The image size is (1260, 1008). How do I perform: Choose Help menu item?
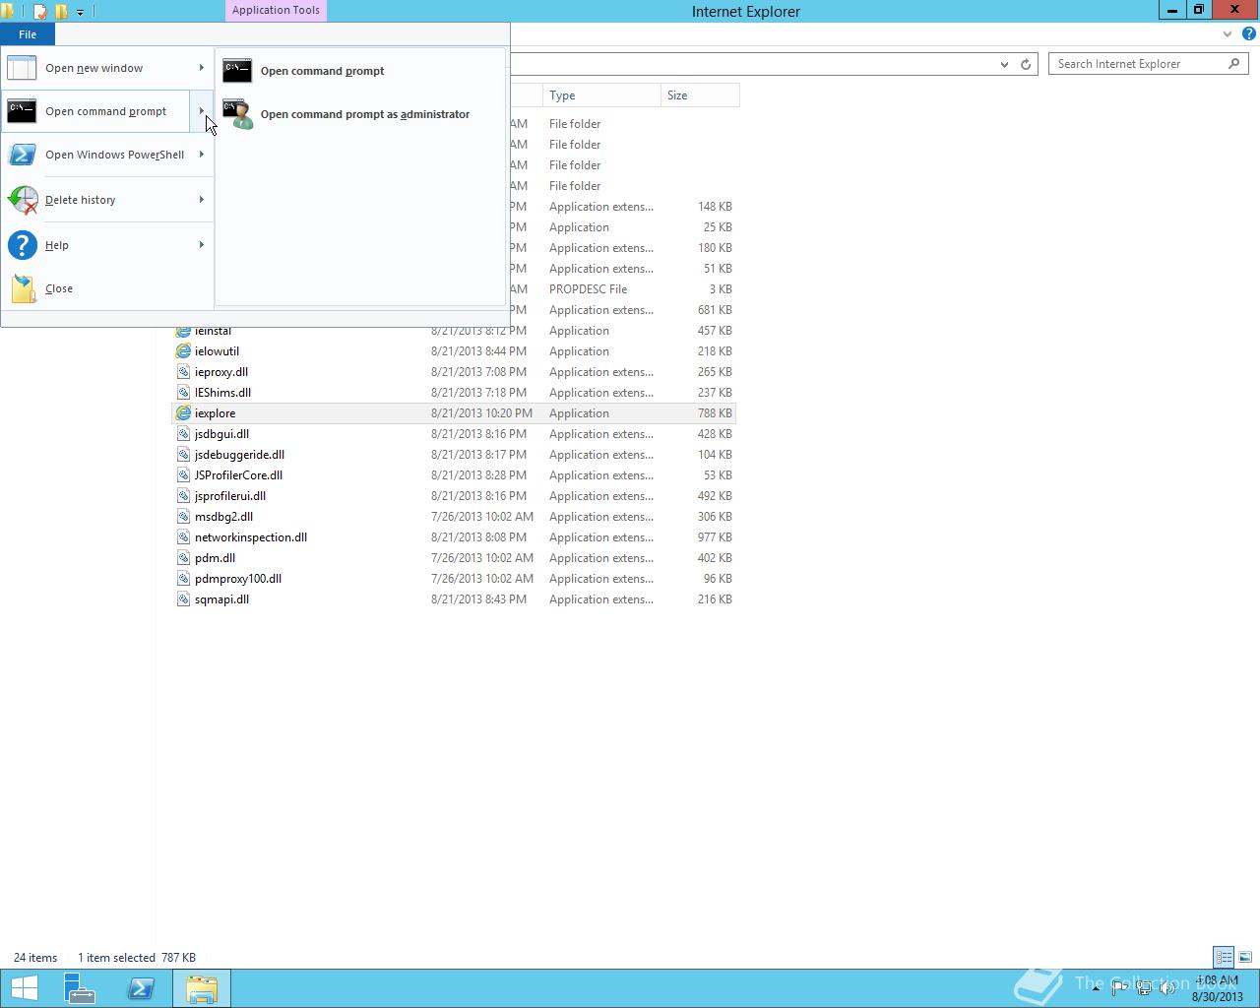coord(107,245)
